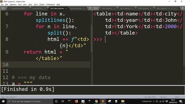Click the volume tray icon
Screen dimensions: 185x104
tap(163, 101)
